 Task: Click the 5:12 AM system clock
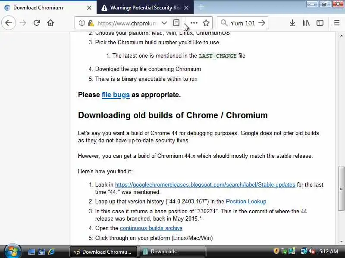329,252
